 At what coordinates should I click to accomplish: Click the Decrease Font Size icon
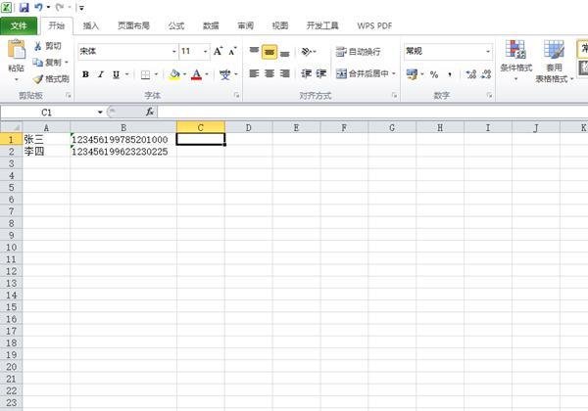(232, 51)
